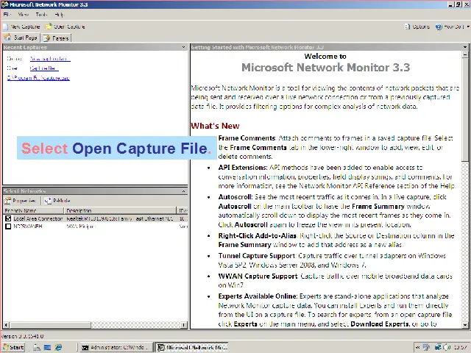471x353 pixels.
Task: Switch to Administrator command prompt taskbar button
Action: (116, 347)
